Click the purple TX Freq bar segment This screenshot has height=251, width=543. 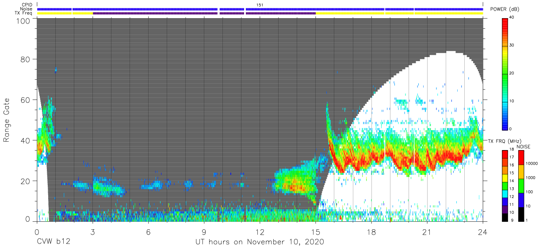(x=204, y=13)
